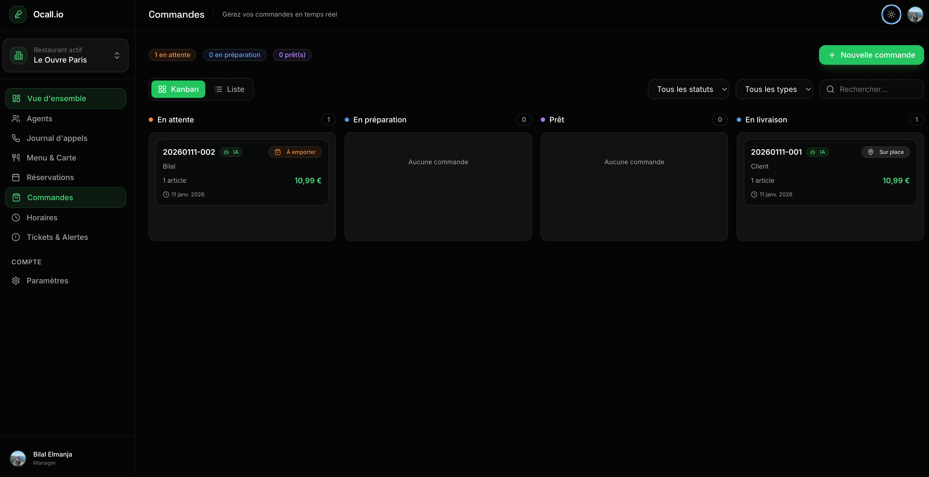Go to Paramètres in the sidebar
Screen dimensions: 929x477
pyautogui.click(x=47, y=281)
